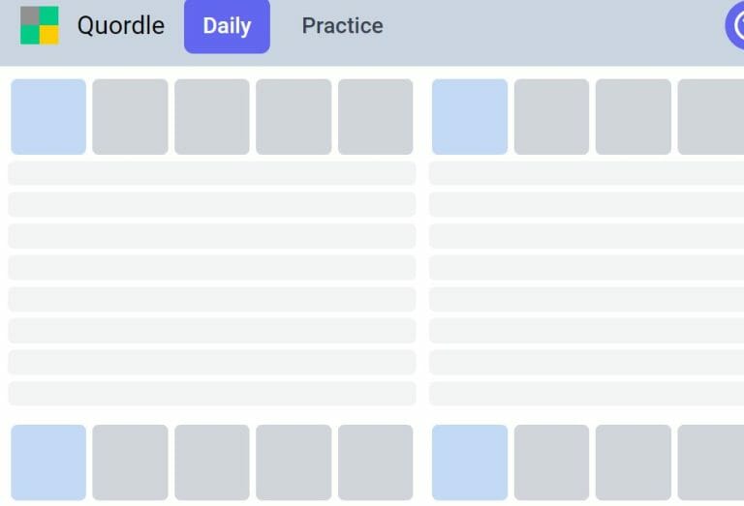744x506 pixels.
Task: Select second cell of bottom-right board's first row
Action: pos(551,462)
